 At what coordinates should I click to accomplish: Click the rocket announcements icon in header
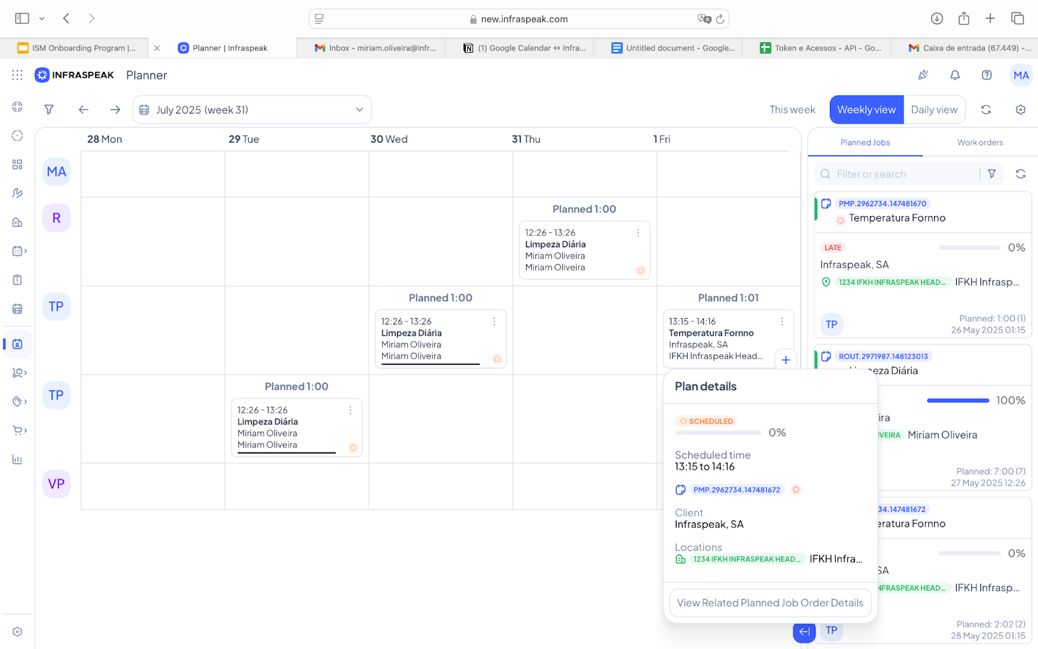(923, 75)
